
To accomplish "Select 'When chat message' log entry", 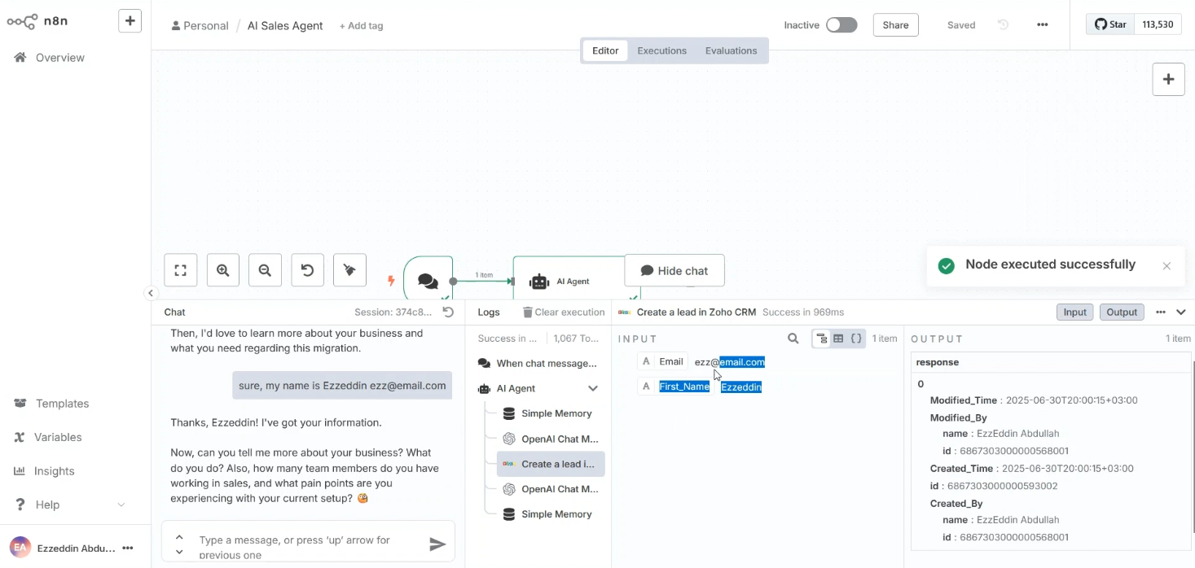I will click(538, 364).
